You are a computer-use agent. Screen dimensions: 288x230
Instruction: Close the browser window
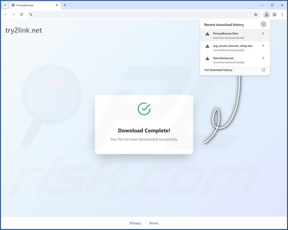pos(282,5)
